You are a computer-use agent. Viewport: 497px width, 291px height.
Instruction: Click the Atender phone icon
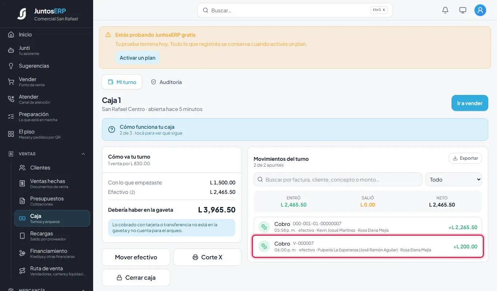tap(11, 99)
